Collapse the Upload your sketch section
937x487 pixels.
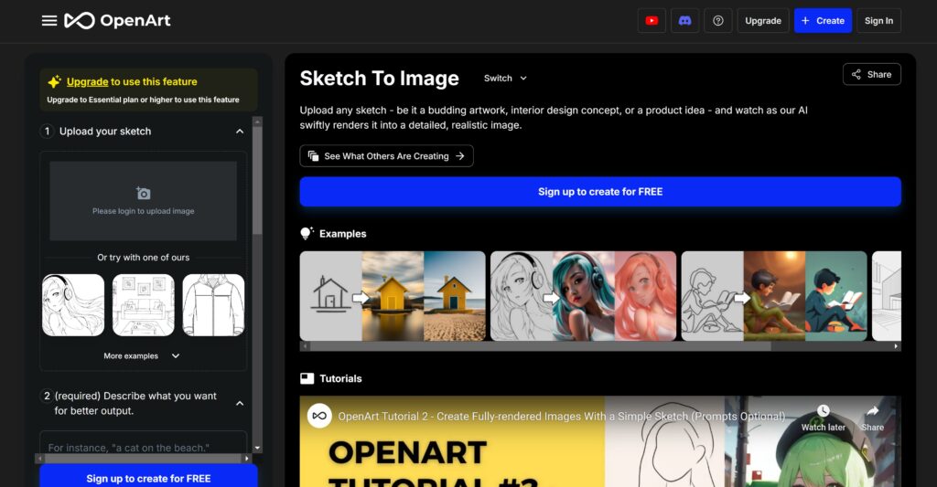click(x=240, y=132)
